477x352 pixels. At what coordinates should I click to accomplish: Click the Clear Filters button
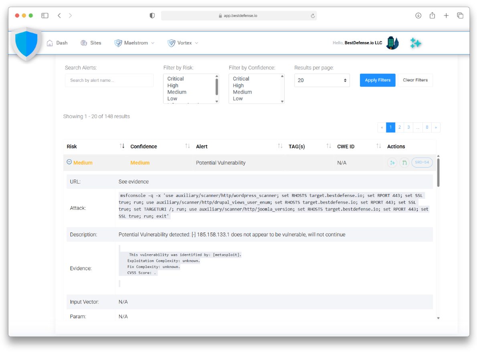[415, 80]
